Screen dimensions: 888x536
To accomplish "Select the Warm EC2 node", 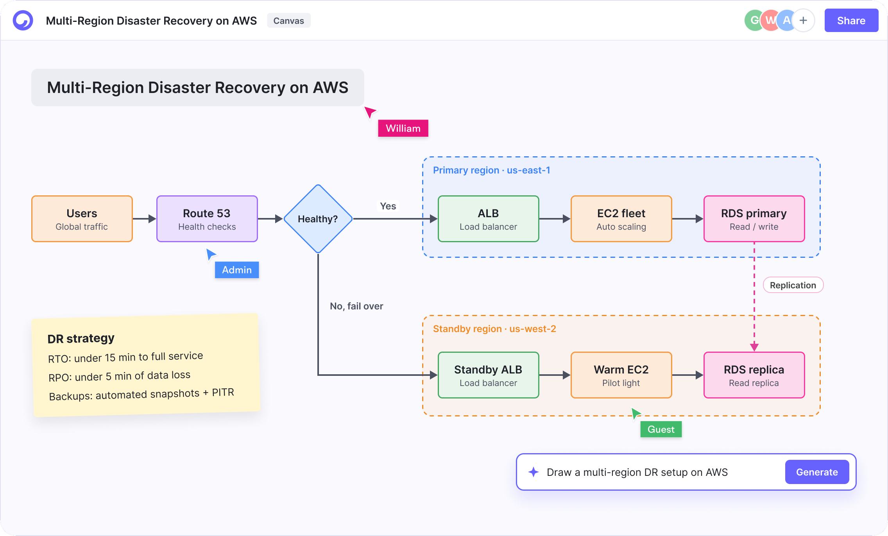I will [x=621, y=375].
